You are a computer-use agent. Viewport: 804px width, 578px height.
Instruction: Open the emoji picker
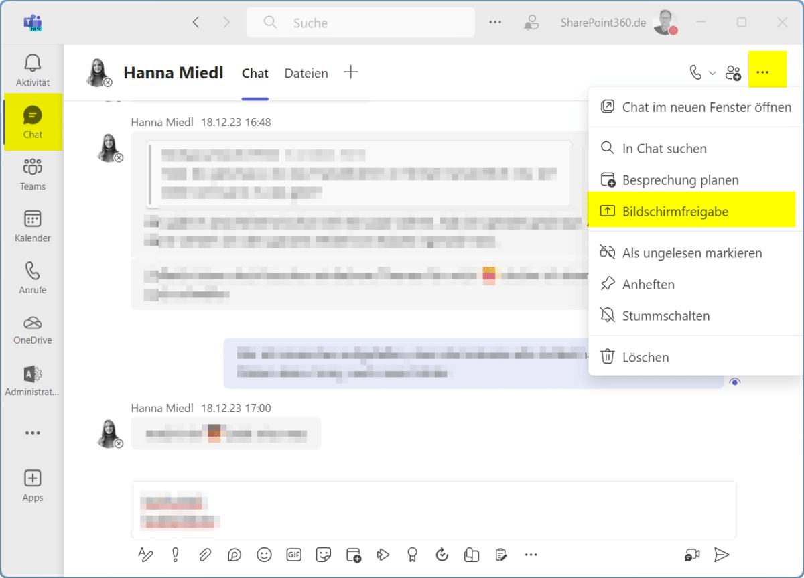pyautogui.click(x=265, y=555)
